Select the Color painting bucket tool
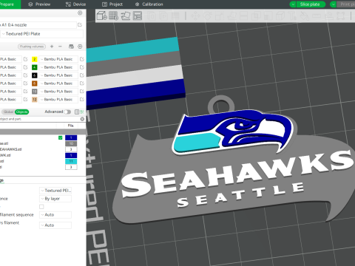The image size is (355, 266). 305,16
